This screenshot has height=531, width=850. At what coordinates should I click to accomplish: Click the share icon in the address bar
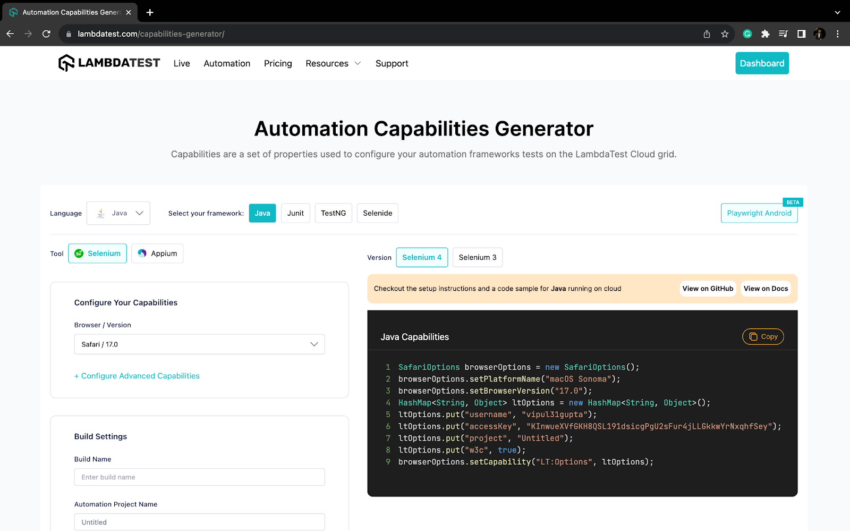(707, 33)
